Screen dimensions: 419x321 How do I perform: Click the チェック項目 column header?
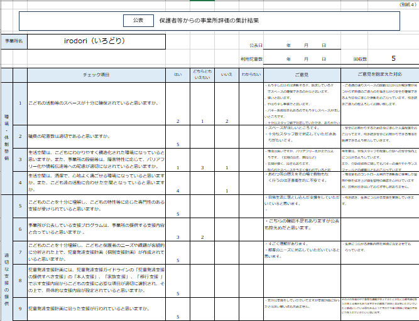[x=96, y=74]
